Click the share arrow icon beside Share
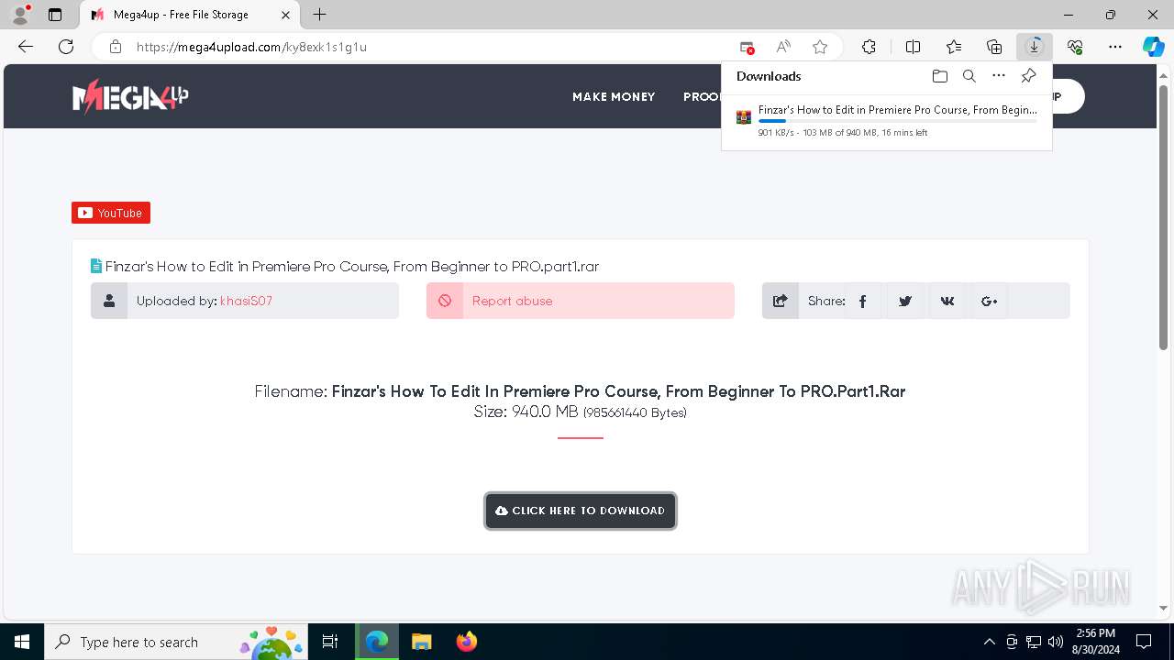The width and height of the screenshot is (1174, 660). [x=781, y=301]
